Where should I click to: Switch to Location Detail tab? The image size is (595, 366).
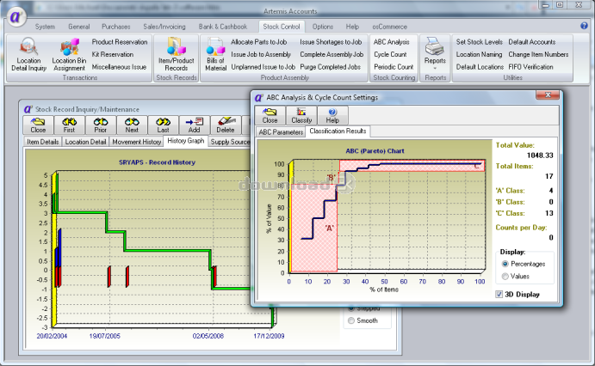[85, 142]
